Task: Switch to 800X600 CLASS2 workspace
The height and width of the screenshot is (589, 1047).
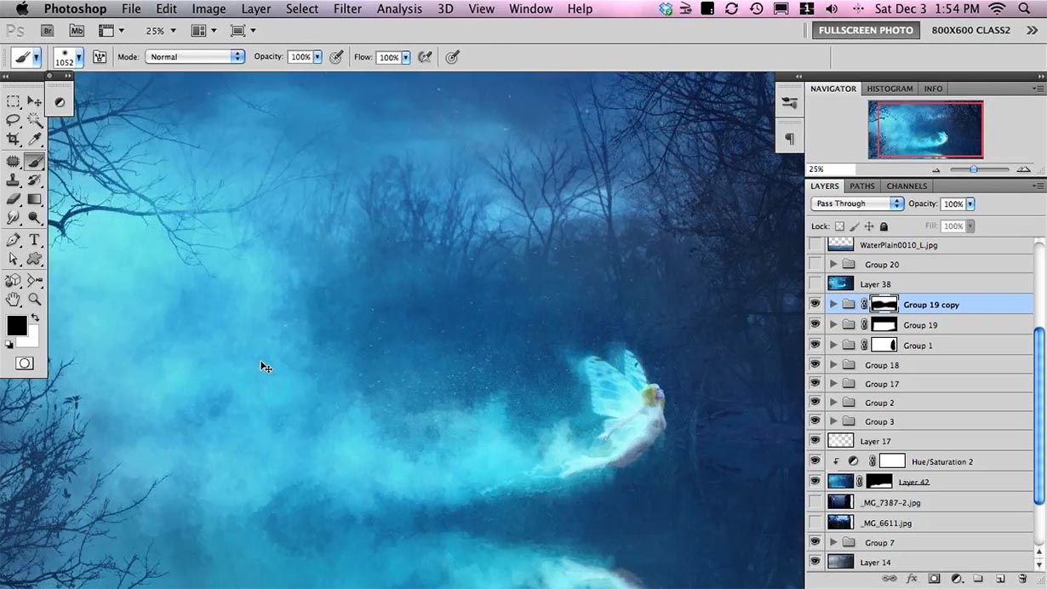Action: [x=970, y=31]
